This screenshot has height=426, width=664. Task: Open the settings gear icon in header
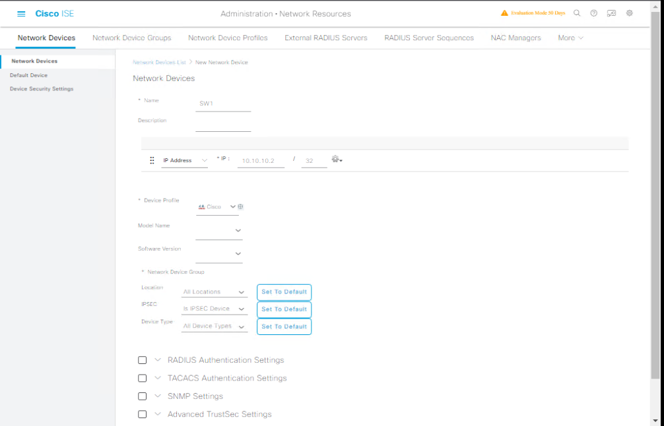tap(629, 13)
